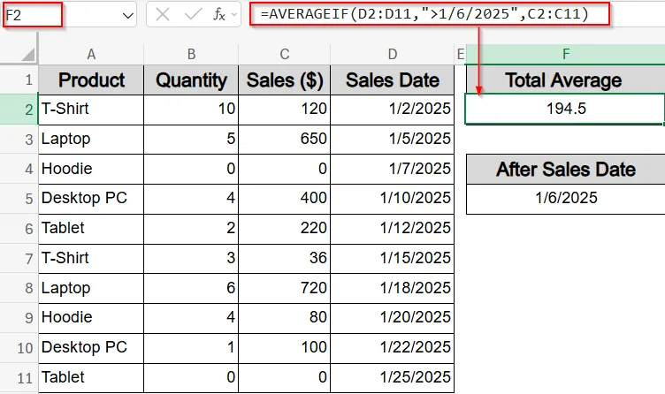
Task: Select the date cell 1/25/2025
Action: point(393,378)
